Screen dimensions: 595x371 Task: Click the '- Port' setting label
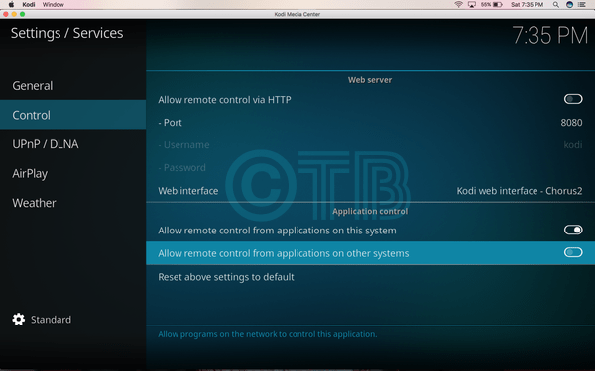pos(170,123)
